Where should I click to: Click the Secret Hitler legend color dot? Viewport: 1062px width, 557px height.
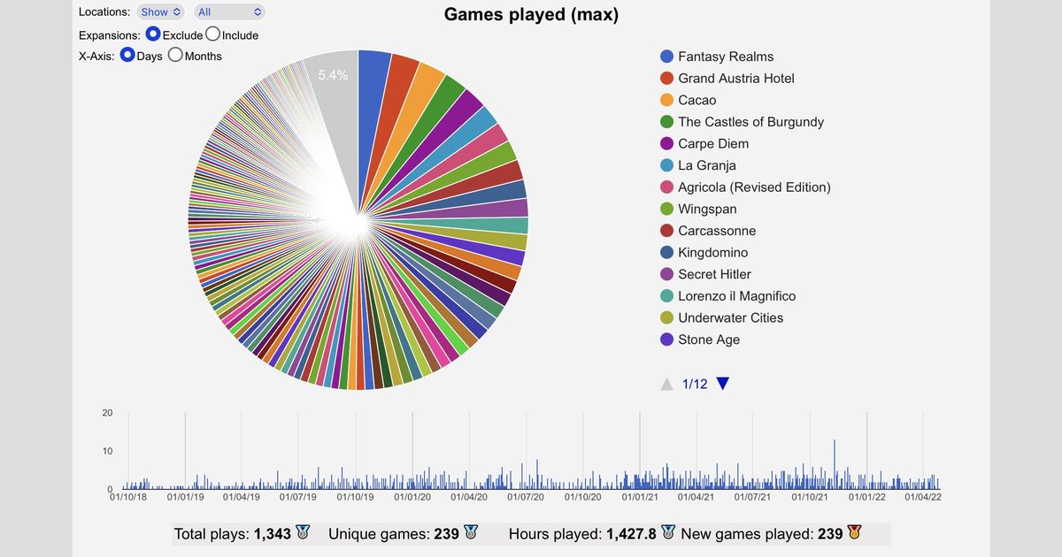point(667,274)
